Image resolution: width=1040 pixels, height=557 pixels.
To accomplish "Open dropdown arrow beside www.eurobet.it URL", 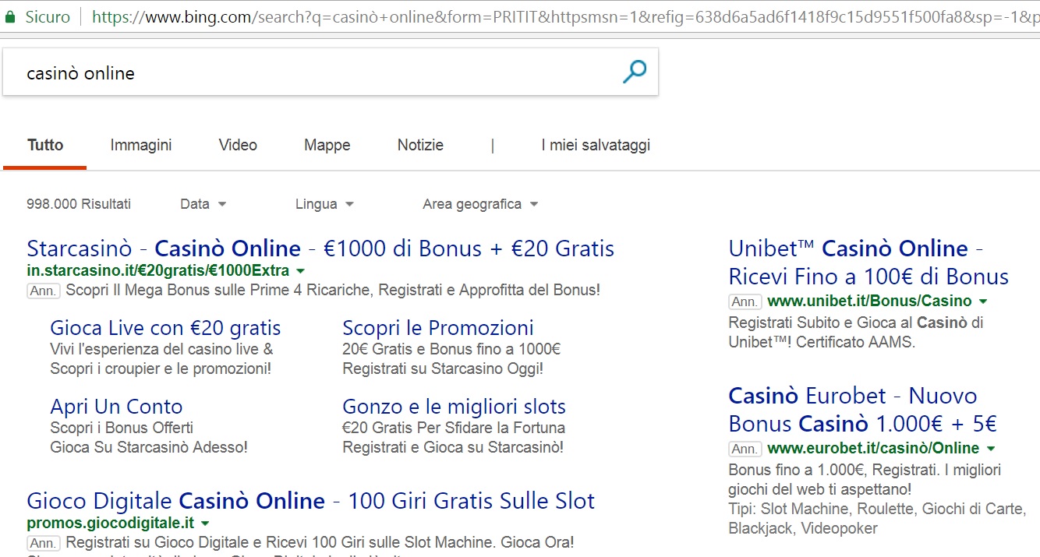I will 991,449.
